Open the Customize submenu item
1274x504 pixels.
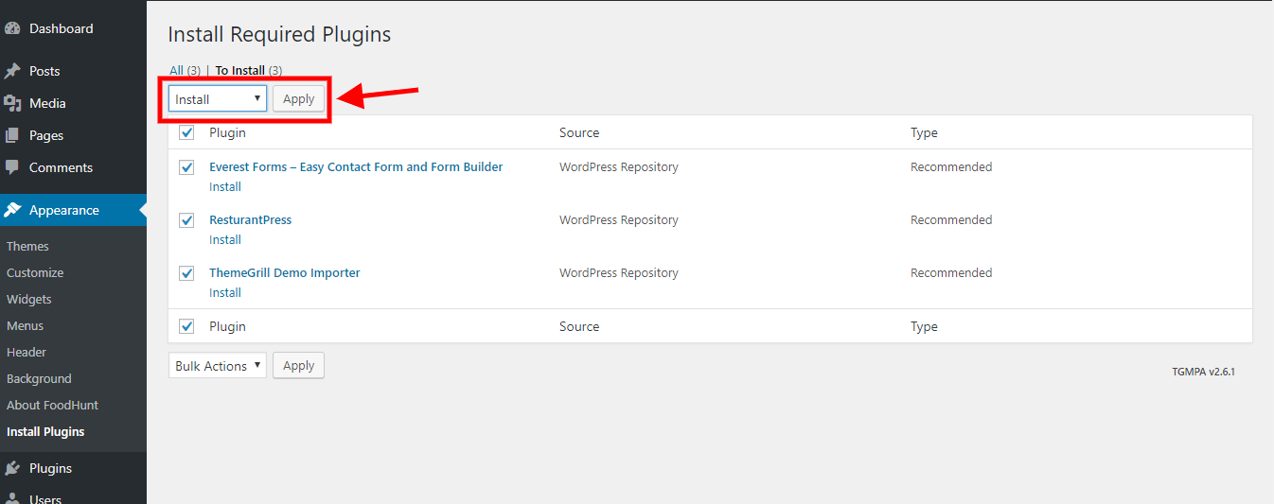[35, 272]
